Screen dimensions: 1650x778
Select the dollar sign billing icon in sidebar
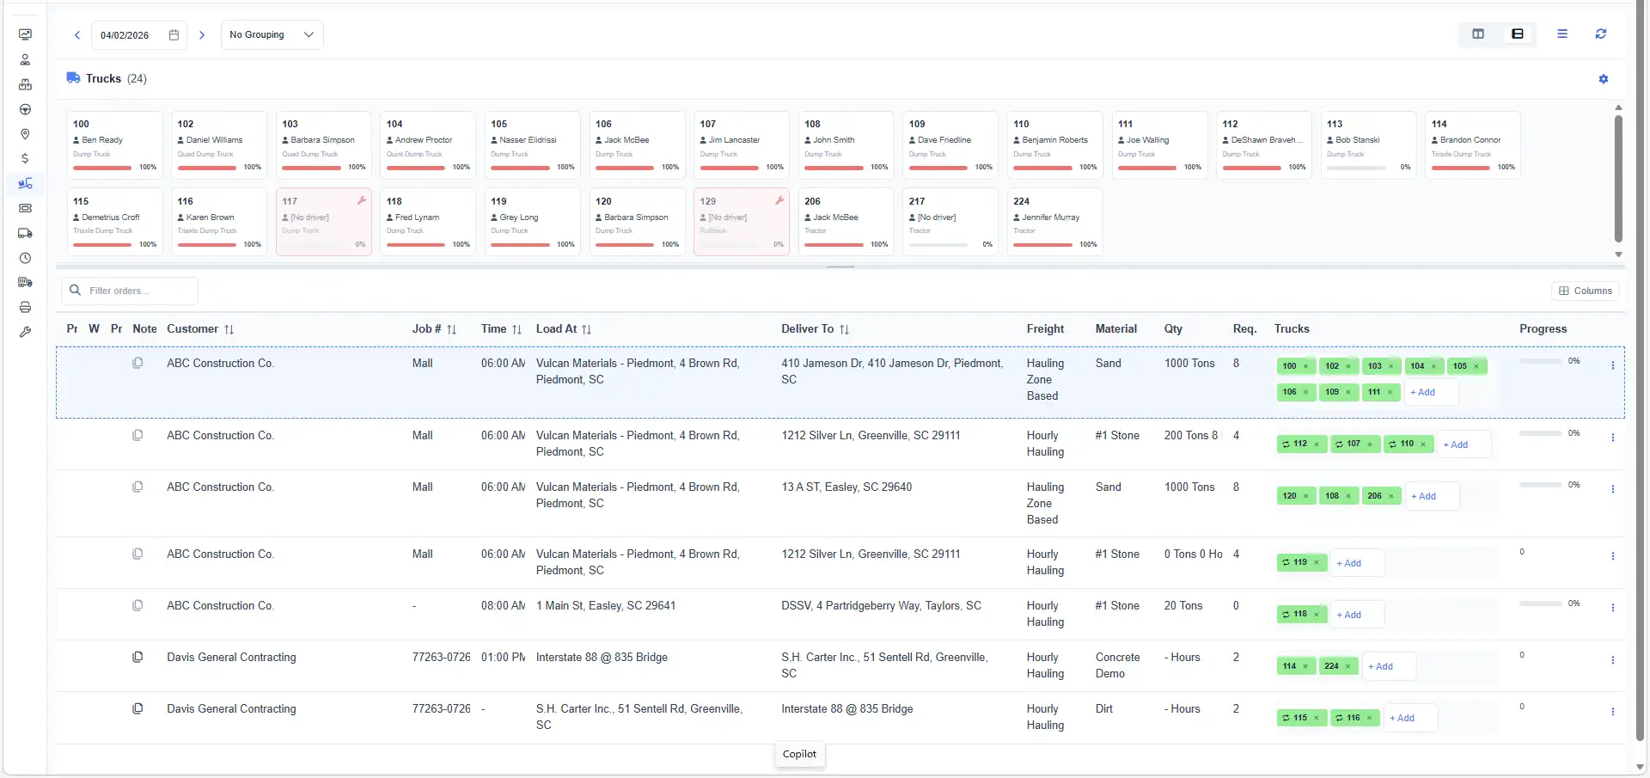tap(25, 158)
